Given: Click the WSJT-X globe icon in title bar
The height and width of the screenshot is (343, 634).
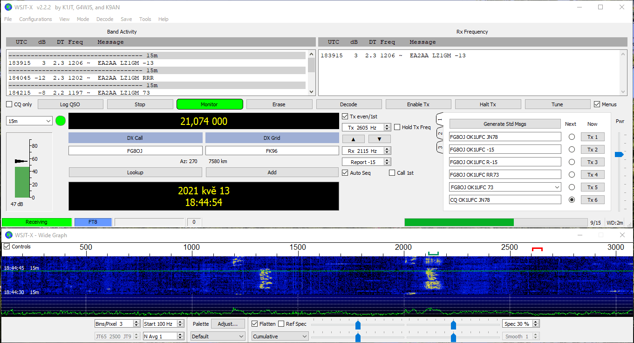Looking at the screenshot, I should pos(8,7).
